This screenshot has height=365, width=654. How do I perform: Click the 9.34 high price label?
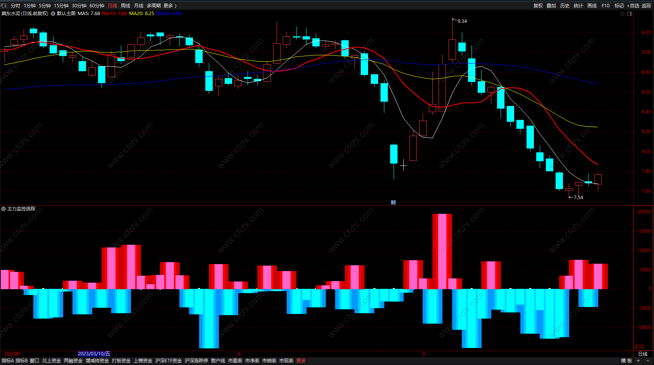[x=462, y=21]
